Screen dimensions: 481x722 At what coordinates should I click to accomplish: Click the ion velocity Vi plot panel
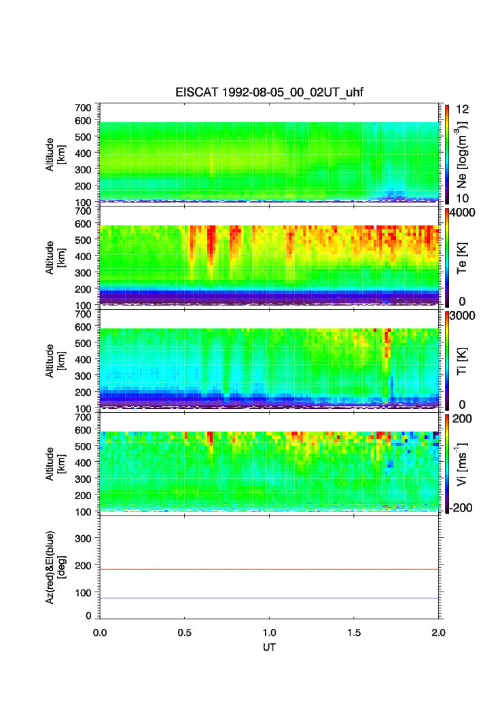[269, 464]
